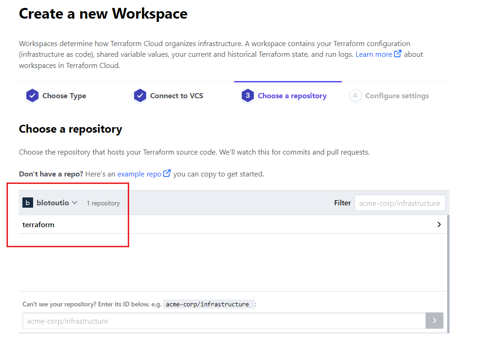This screenshot has width=477, height=352.
Task: Click the arrow on the terraform row
Action: [439, 224]
